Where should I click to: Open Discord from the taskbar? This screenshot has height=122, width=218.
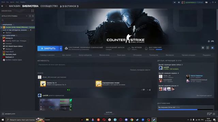[x=126, y=120]
